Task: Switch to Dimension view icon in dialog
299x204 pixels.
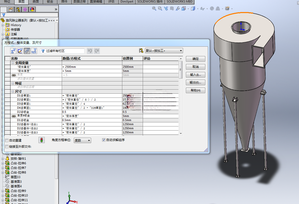Action: [27, 51]
